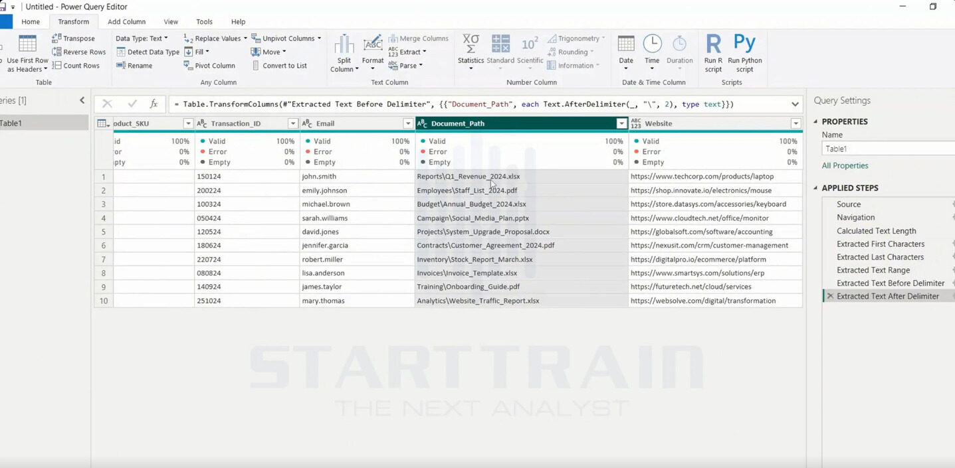955x468 pixels.
Task: Click Reverse Rows in Table group
Action: pyautogui.click(x=79, y=52)
